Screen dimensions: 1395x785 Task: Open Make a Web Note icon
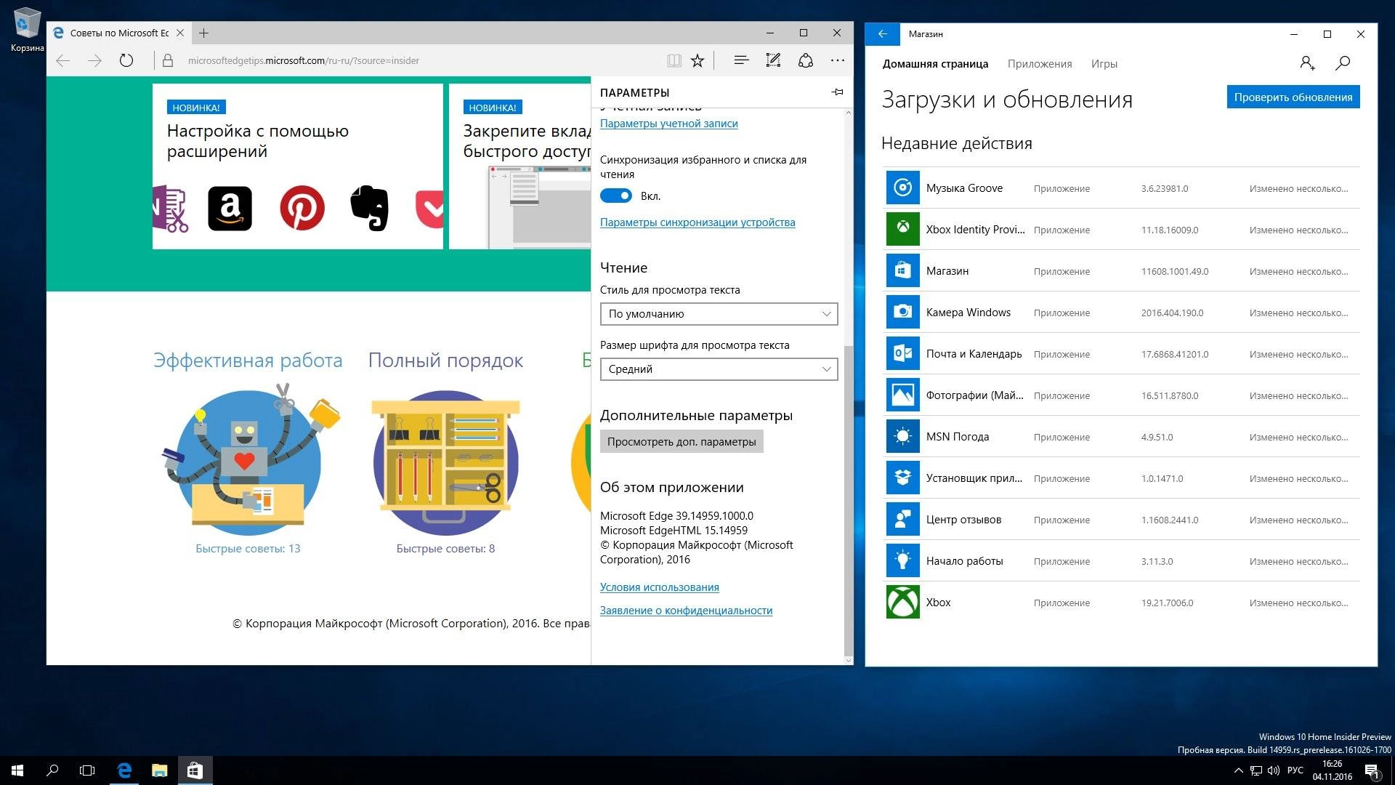(x=773, y=61)
